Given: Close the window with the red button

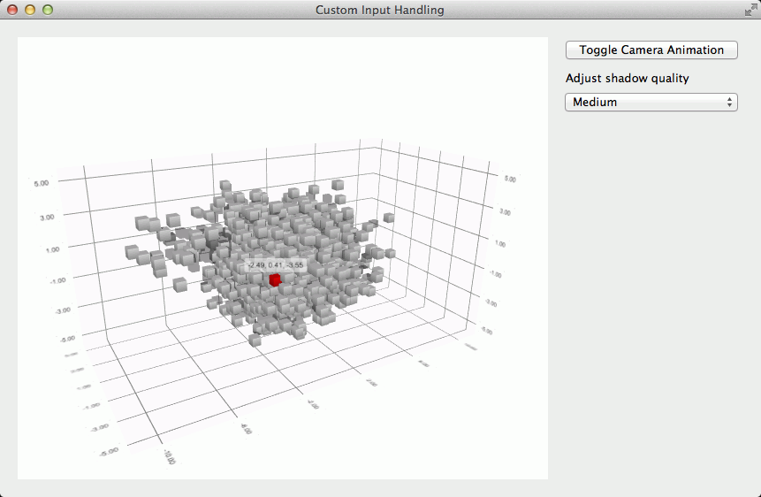Looking at the screenshot, I should point(12,10).
